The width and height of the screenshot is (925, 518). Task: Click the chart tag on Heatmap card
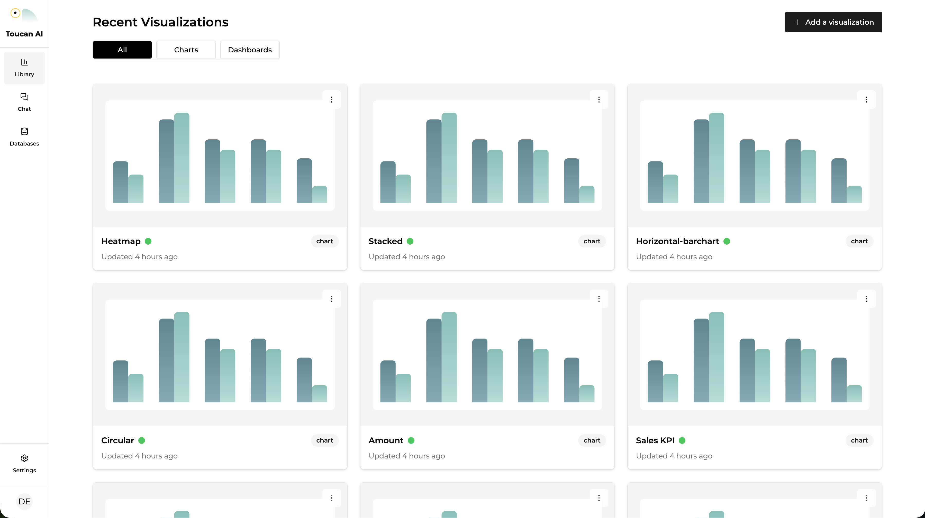tap(325, 241)
